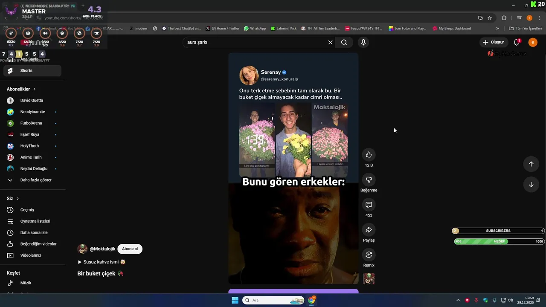Clear the search box with X icon
This screenshot has width=546, height=307.
(x=330, y=42)
